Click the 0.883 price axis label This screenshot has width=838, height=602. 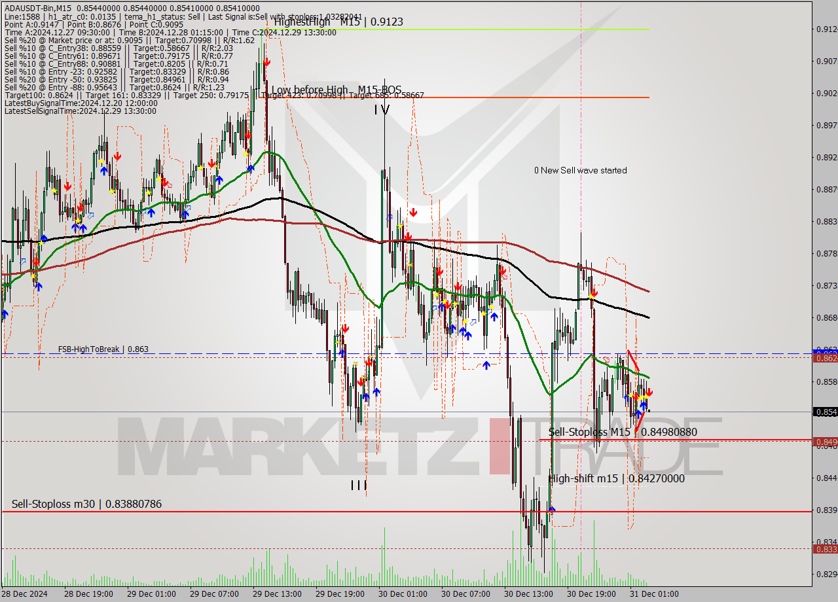[x=826, y=221]
